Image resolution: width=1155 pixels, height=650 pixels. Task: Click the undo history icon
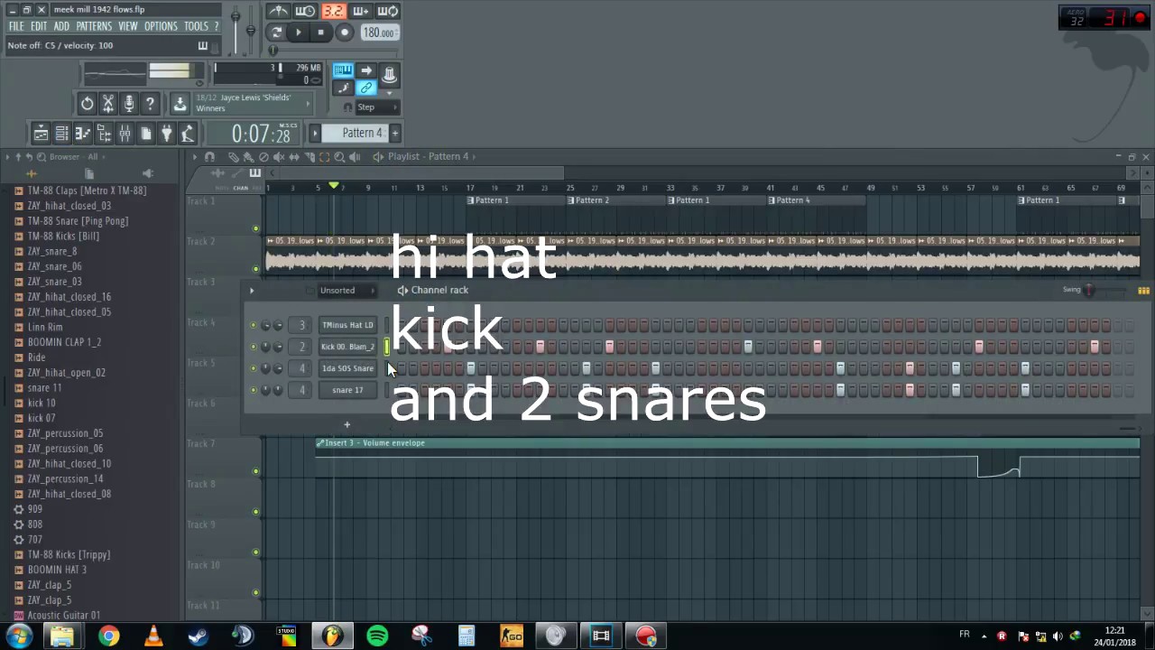point(87,104)
